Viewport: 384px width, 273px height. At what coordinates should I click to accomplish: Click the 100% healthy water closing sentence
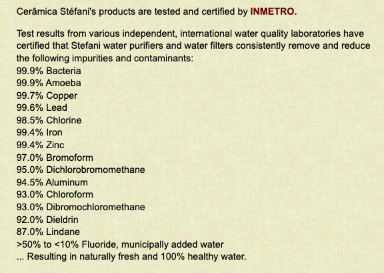coord(131,256)
